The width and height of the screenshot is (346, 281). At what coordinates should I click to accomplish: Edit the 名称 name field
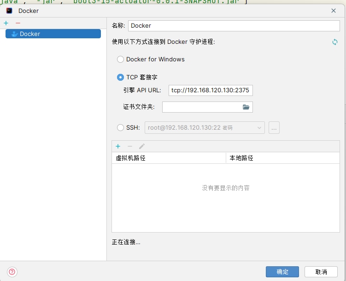[234, 26]
